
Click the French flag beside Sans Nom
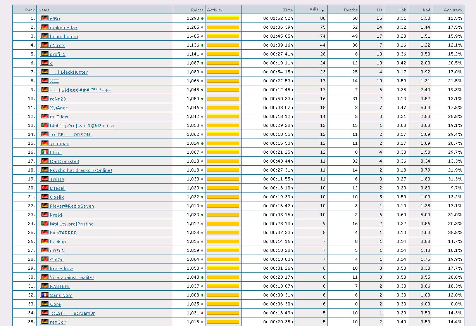[x=45, y=295]
